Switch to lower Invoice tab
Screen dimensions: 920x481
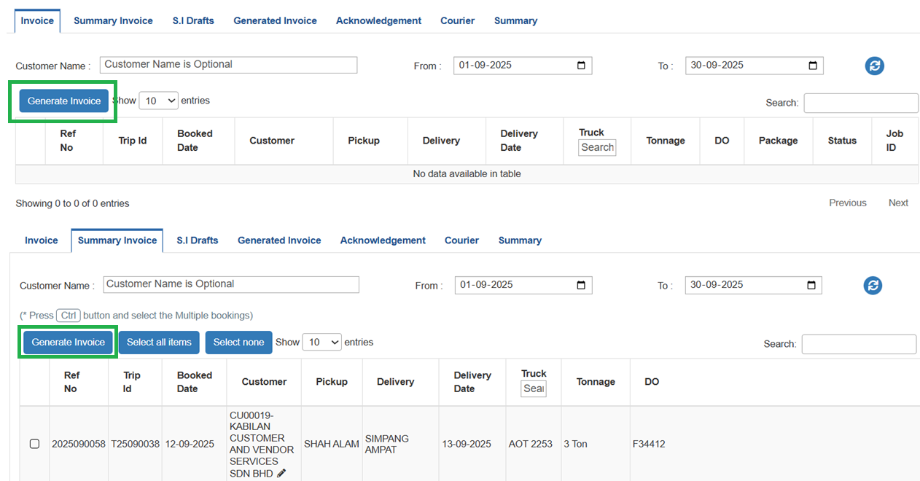pos(42,240)
